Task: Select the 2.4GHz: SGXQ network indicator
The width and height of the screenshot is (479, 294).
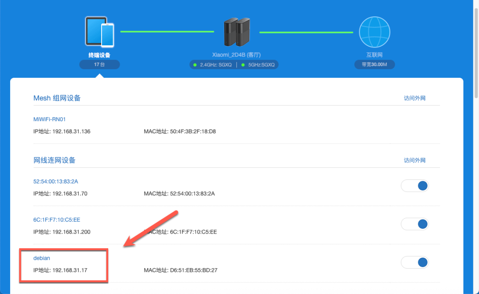Action: [212, 65]
